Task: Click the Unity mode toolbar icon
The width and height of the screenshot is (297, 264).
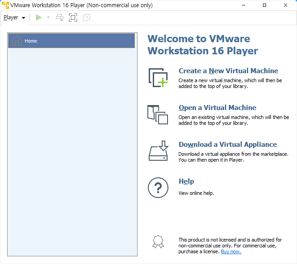Action: tap(86, 18)
